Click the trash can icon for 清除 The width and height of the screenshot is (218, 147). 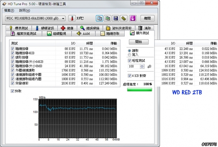tap(140, 28)
